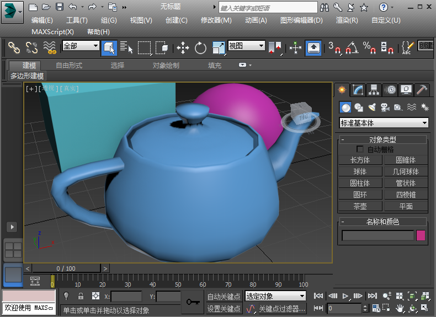Click the 球体 sphere button
Viewport: 436px width, 317px height.
click(360, 171)
